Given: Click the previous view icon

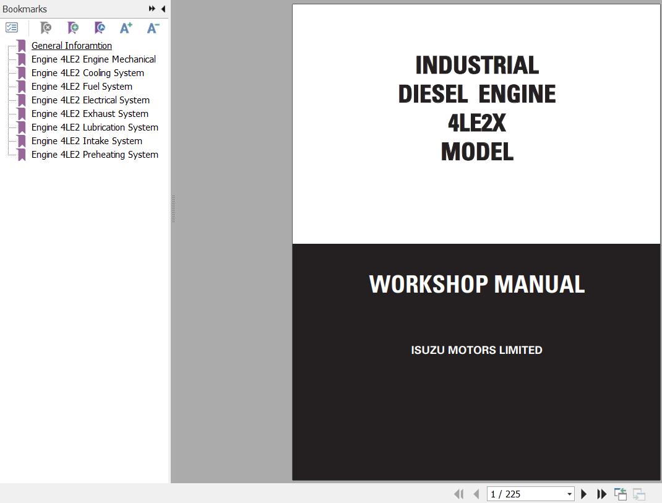Looking at the screenshot, I should tap(620, 494).
